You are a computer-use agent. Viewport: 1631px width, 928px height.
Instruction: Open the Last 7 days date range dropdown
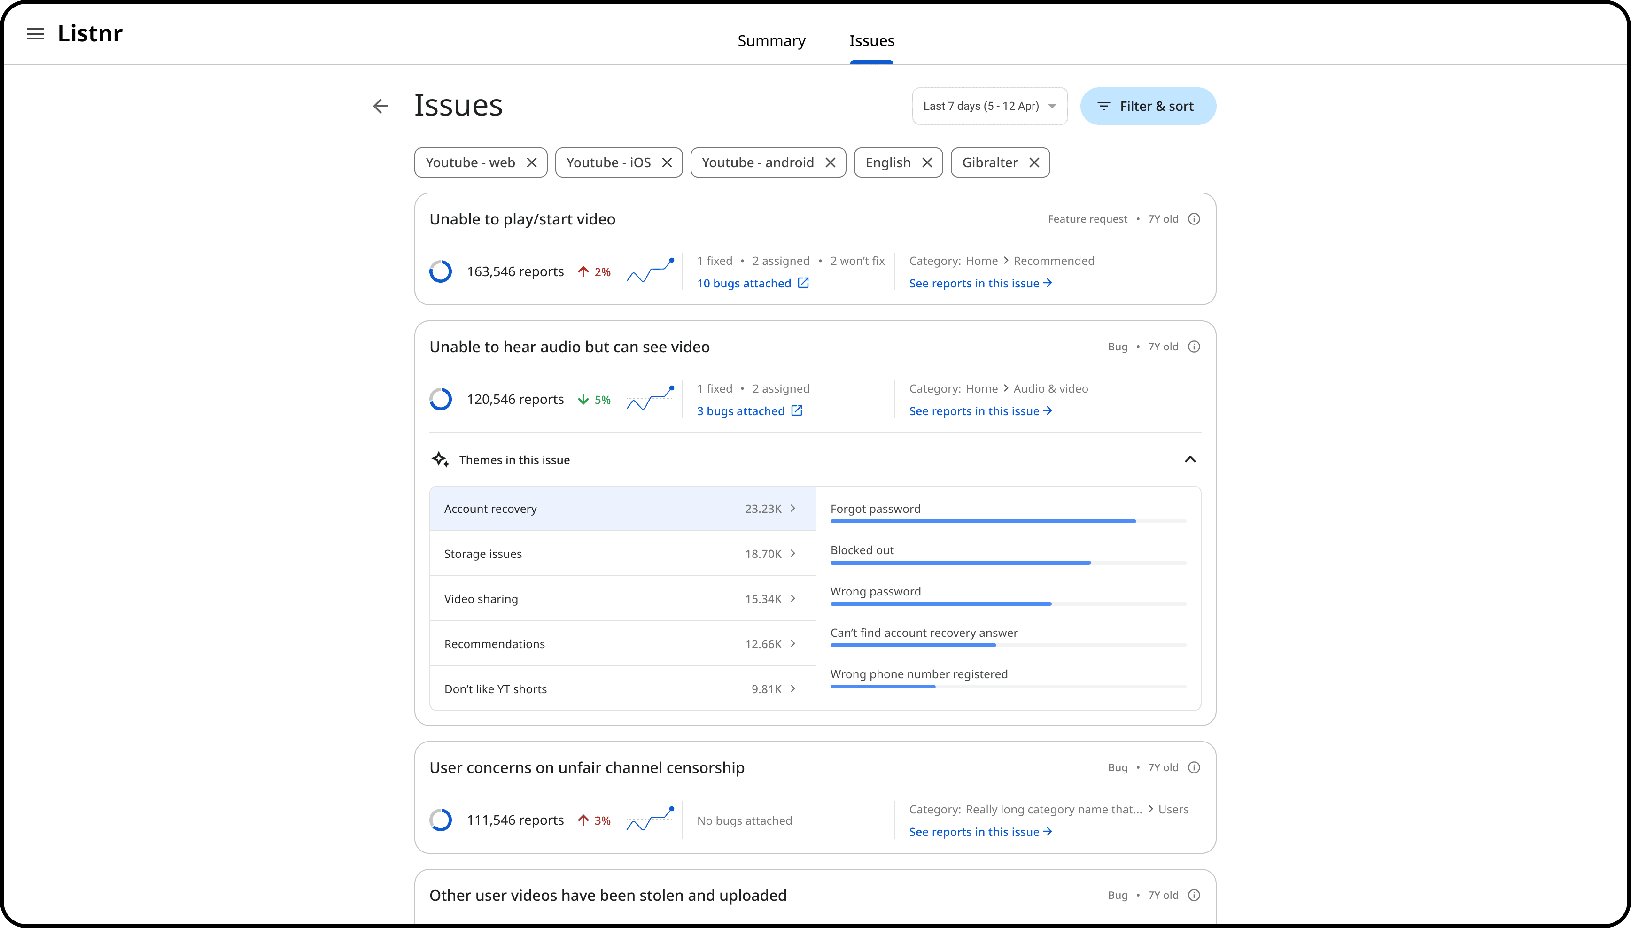(x=990, y=106)
